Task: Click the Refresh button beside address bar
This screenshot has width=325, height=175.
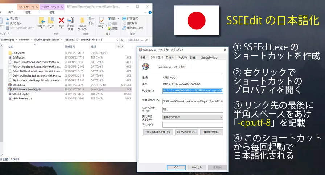Action: (x=122, y=40)
